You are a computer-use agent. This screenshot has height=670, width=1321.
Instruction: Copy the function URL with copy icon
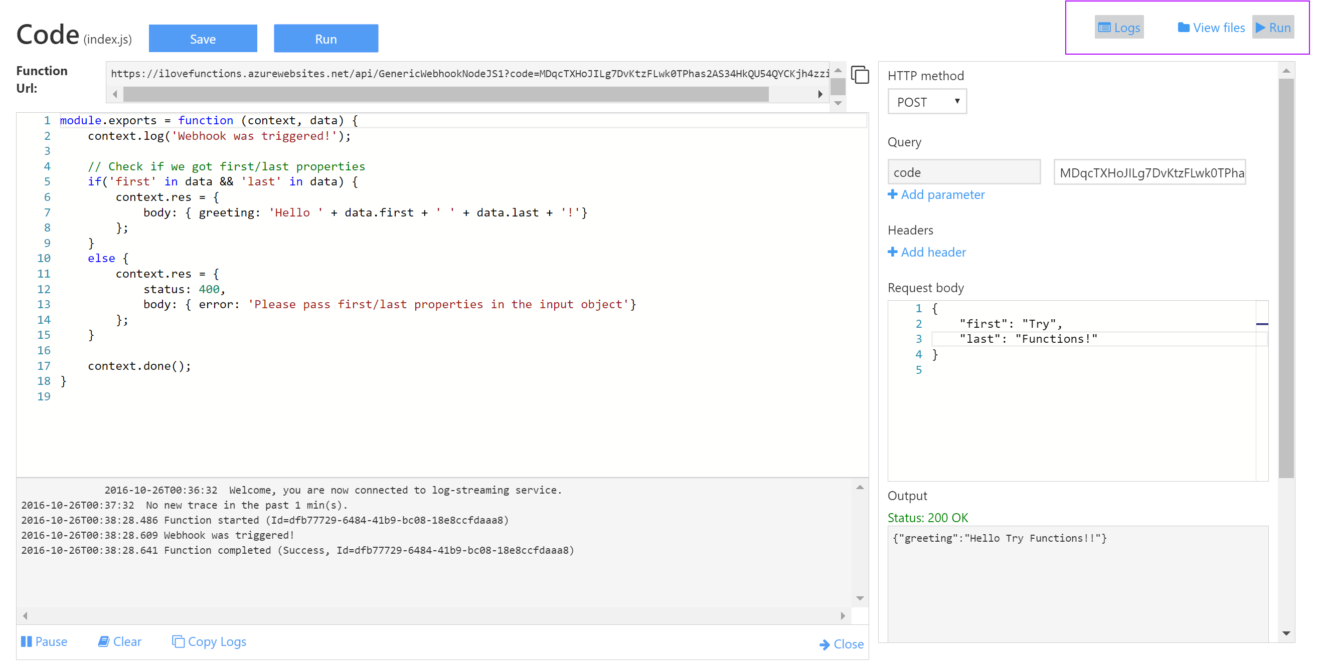coord(860,75)
